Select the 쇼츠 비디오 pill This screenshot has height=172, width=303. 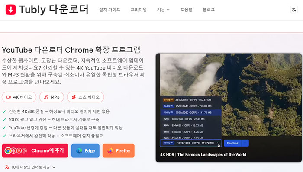(x=85, y=97)
